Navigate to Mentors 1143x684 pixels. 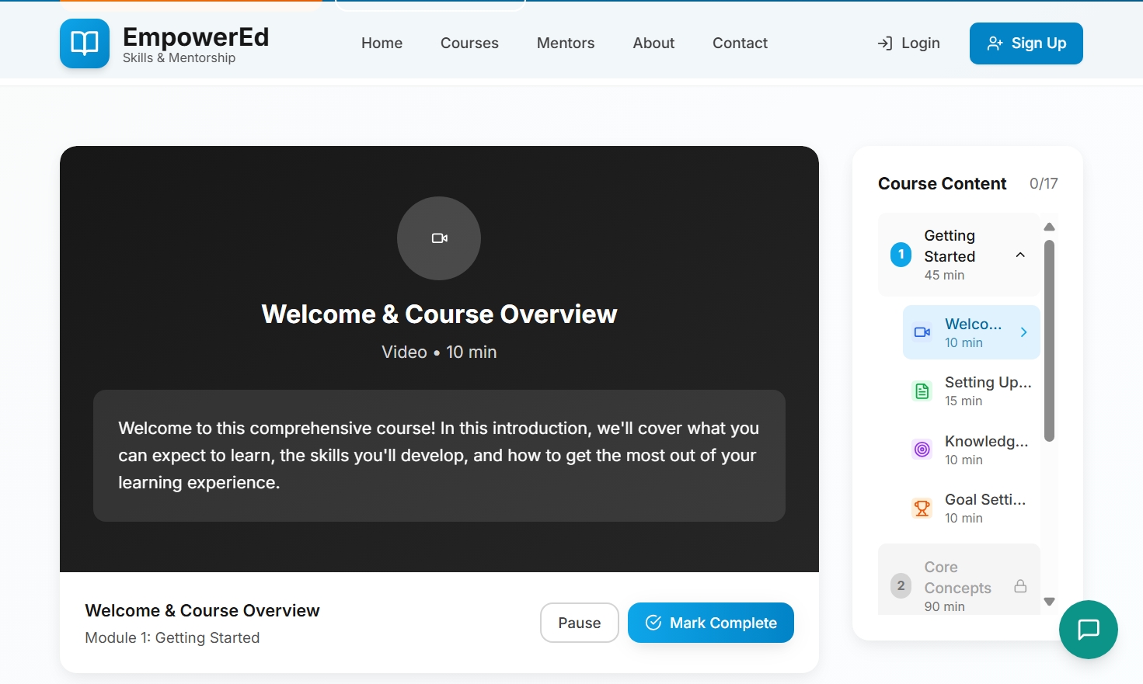coord(566,43)
